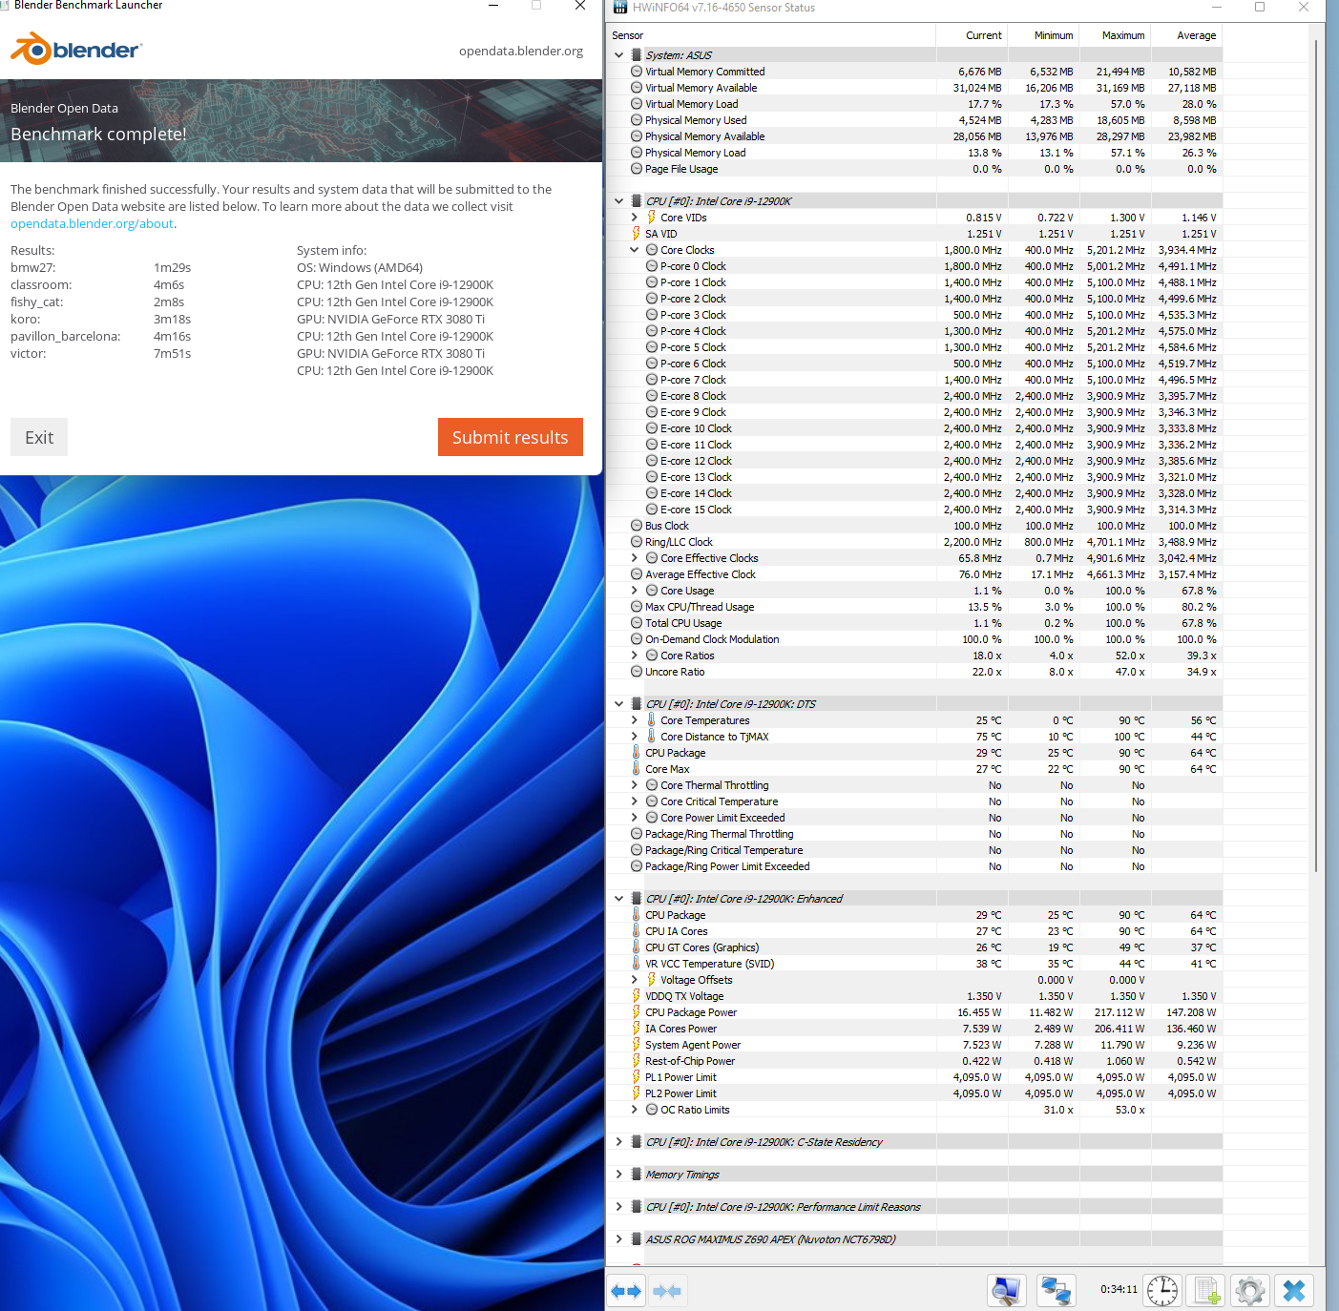Select the Page File Usage row
Viewport: 1339px width, 1311px height.
coord(914,169)
